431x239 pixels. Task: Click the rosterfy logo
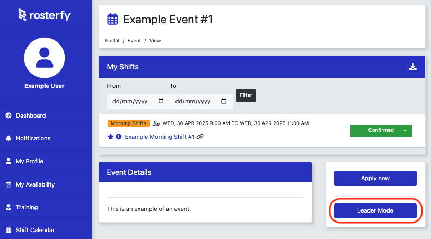[44, 15]
